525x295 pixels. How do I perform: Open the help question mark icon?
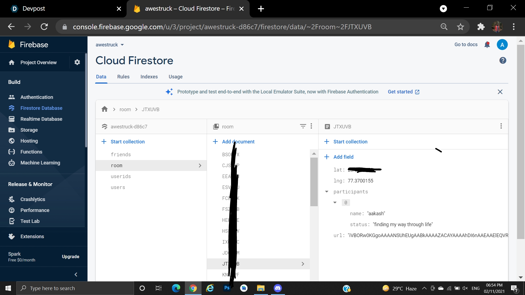pos(503,60)
